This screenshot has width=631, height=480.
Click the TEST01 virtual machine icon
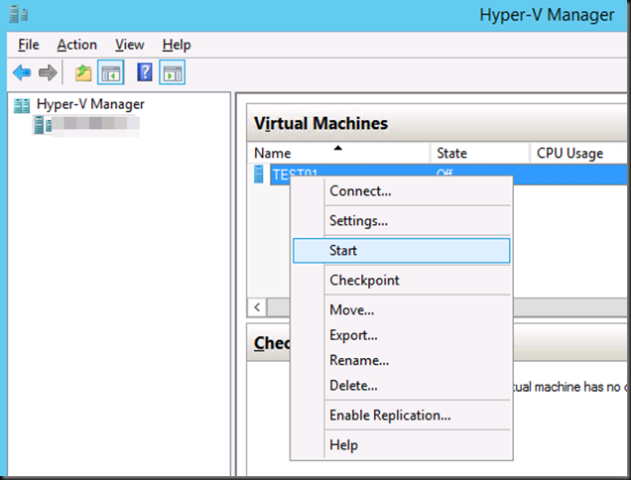click(259, 174)
